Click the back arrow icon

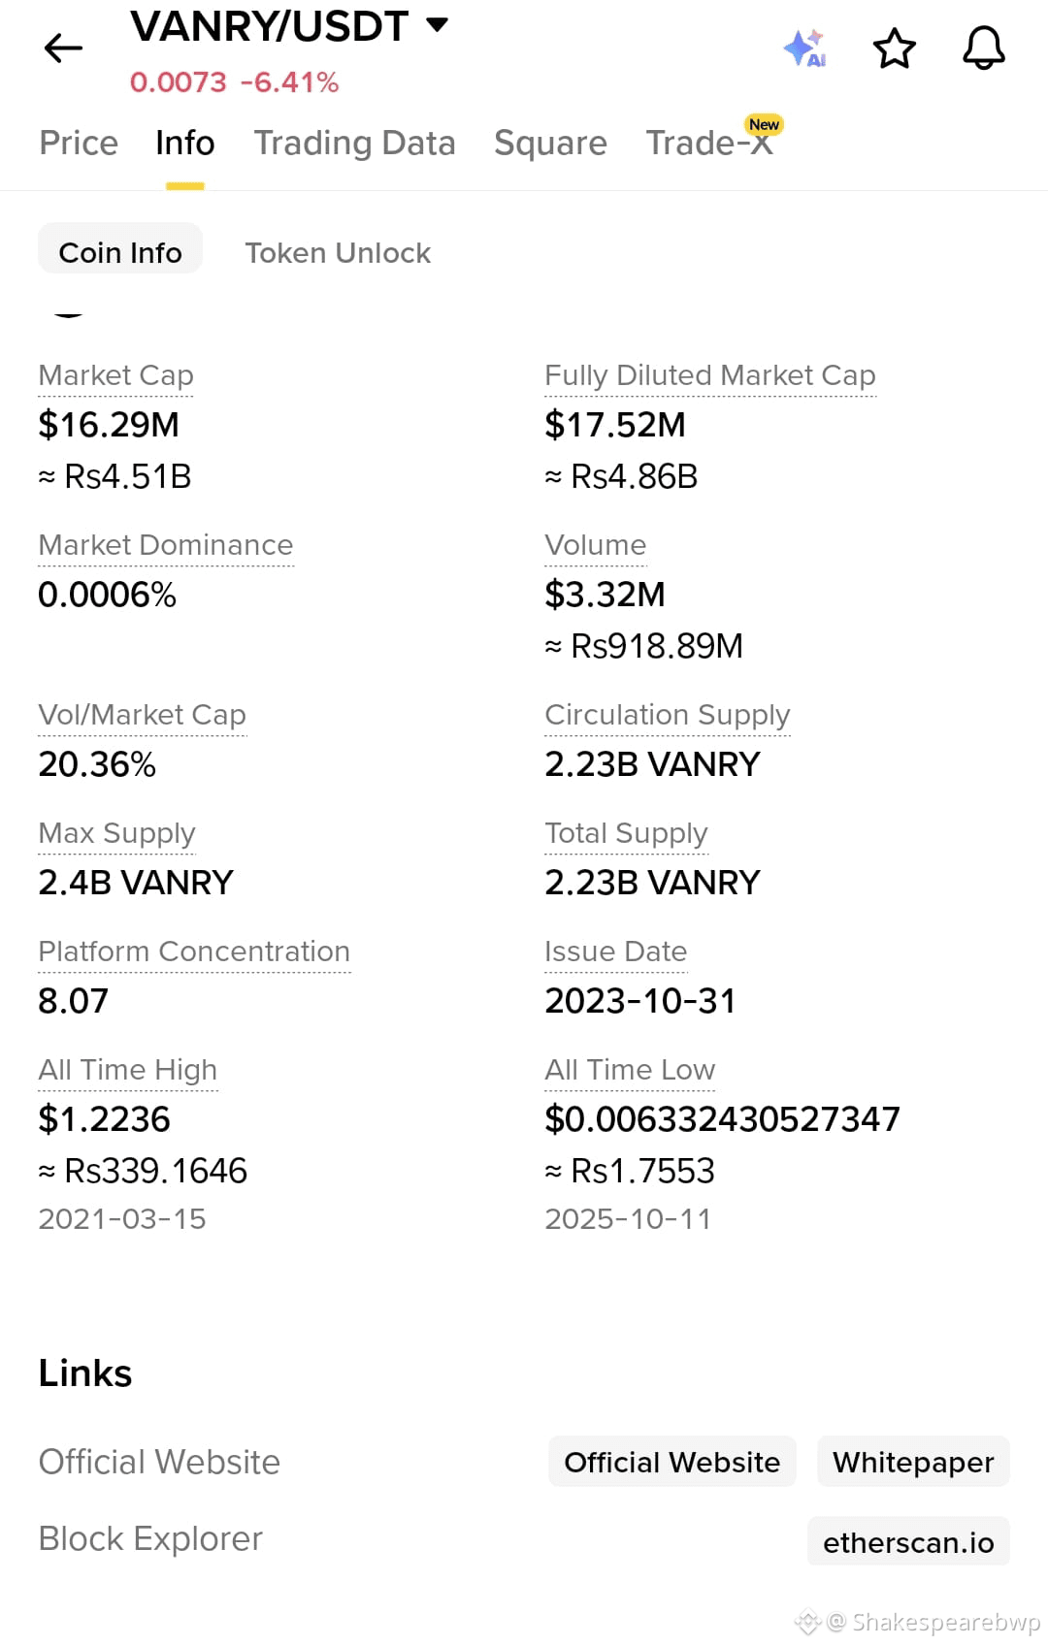62,48
